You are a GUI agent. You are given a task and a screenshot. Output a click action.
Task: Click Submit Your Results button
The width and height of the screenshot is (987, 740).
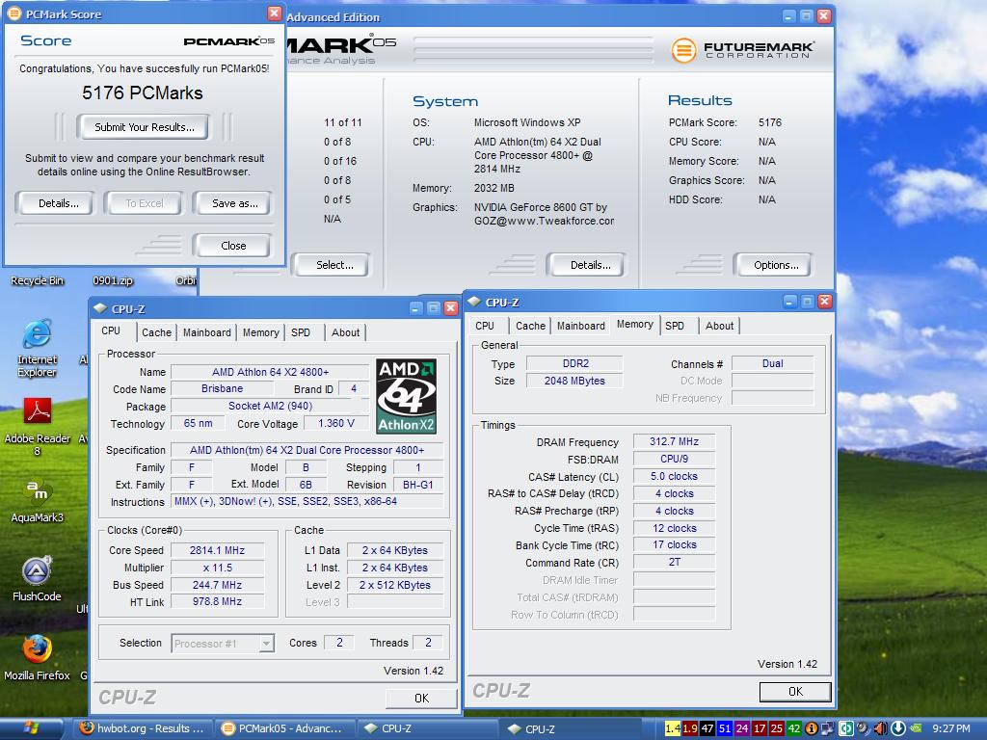145,127
